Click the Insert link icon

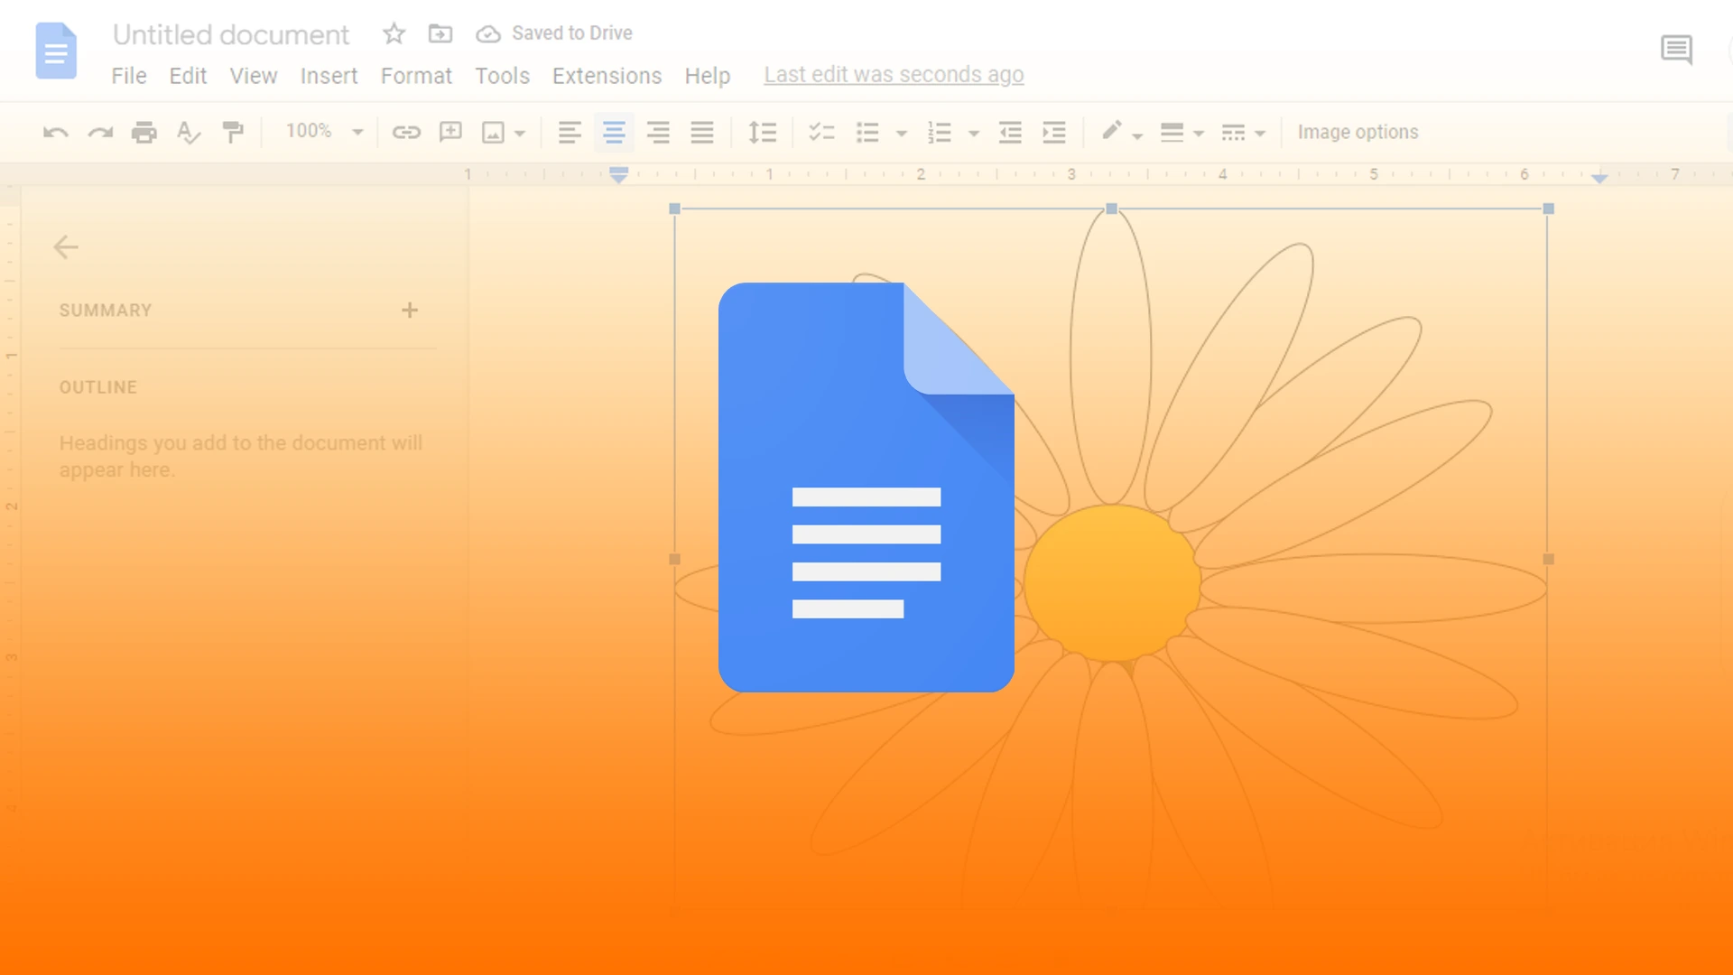(406, 133)
